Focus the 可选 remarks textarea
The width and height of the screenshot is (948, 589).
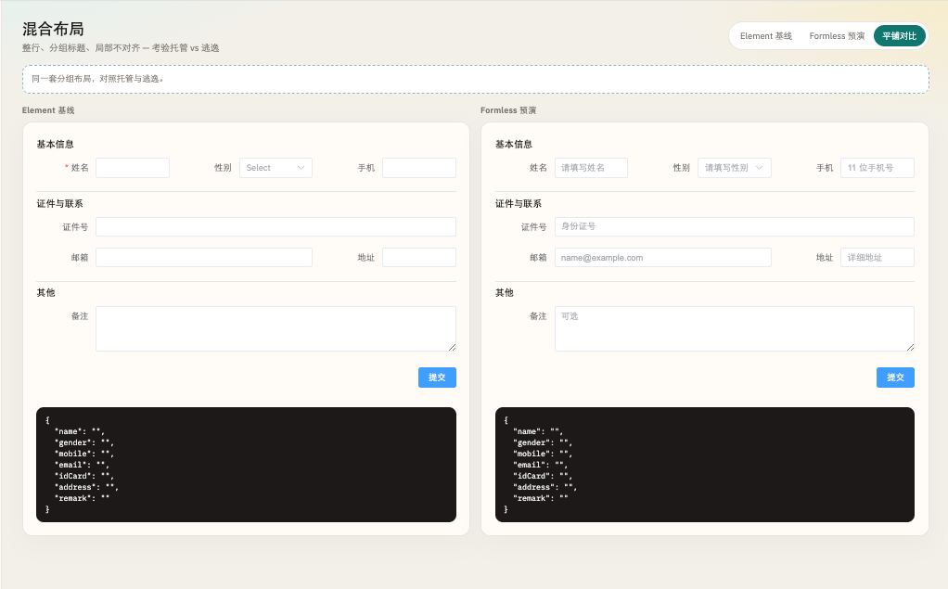point(734,328)
